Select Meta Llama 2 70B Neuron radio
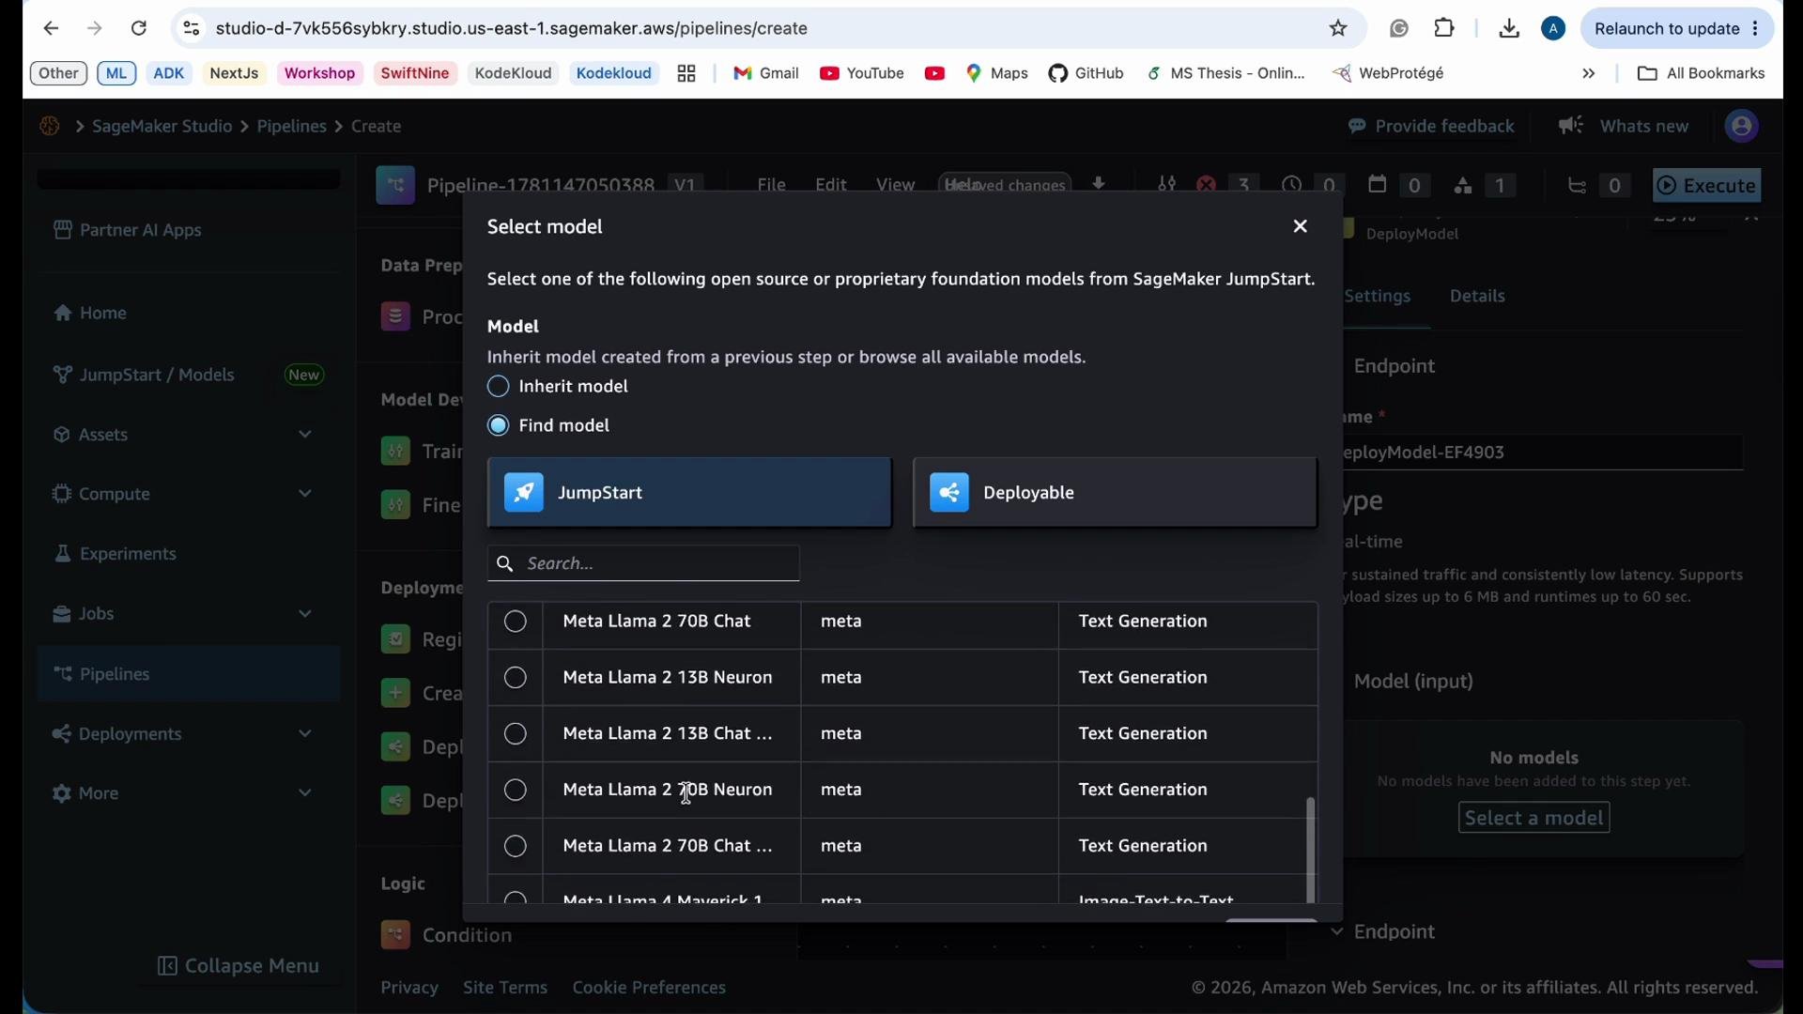This screenshot has height=1014, width=1803. click(x=516, y=791)
